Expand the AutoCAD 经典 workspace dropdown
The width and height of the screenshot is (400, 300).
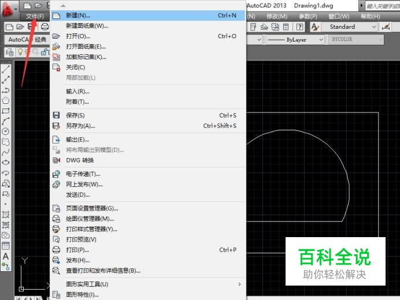[x=27, y=39]
